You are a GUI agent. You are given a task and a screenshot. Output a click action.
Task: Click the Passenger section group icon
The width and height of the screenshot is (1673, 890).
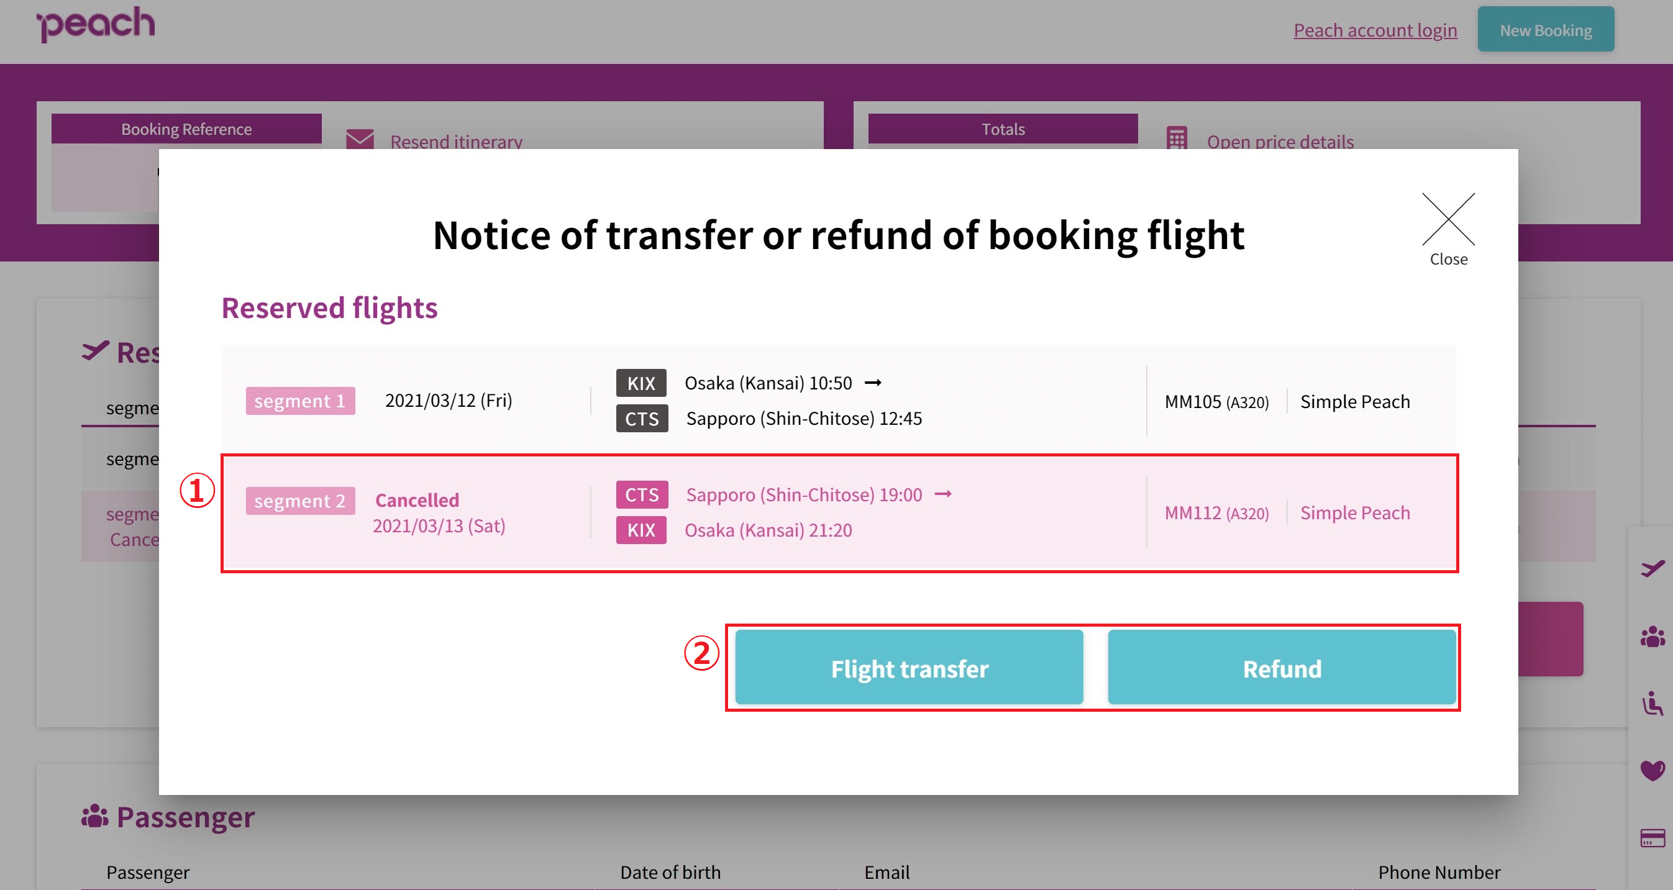[94, 816]
